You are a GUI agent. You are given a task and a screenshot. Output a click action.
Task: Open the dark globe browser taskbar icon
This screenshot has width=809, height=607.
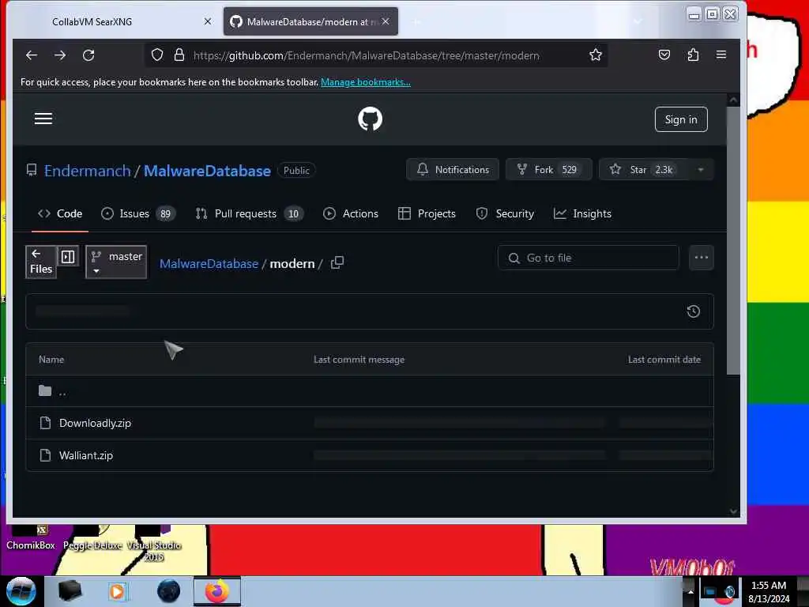tap(168, 591)
